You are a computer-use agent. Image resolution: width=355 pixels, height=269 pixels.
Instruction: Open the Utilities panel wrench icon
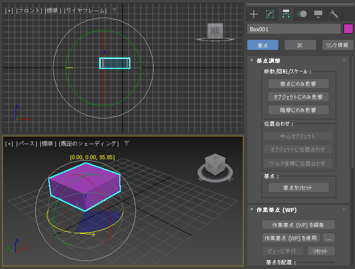click(334, 14)
